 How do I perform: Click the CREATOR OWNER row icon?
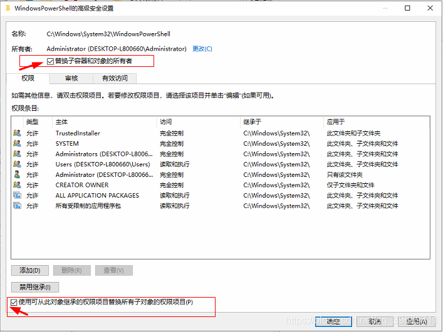pos(17,185)
